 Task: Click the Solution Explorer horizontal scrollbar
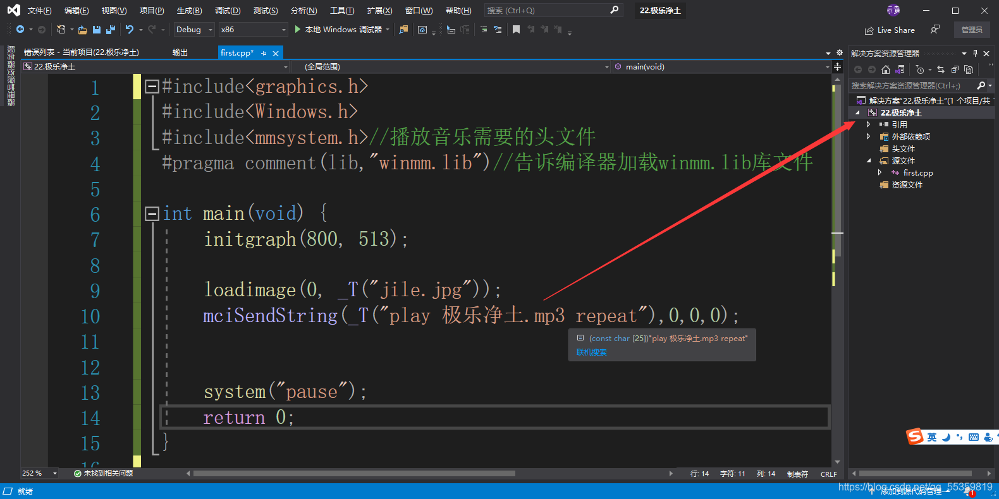point(915,473)
